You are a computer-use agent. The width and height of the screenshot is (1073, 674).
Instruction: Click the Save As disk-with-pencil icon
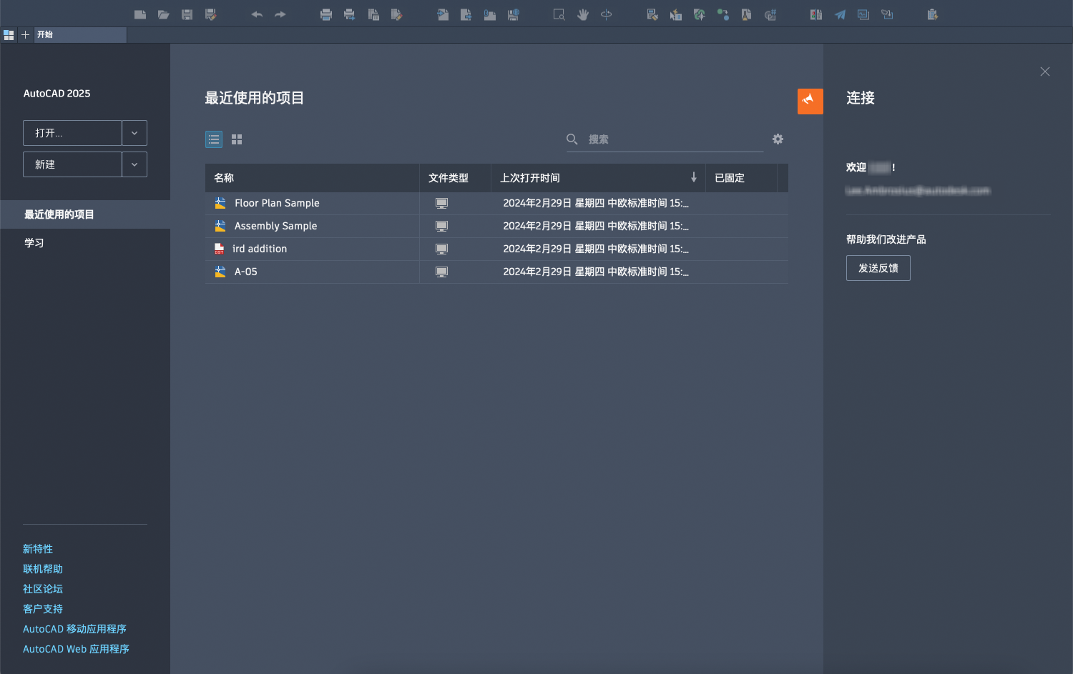[x=211, y=14]
